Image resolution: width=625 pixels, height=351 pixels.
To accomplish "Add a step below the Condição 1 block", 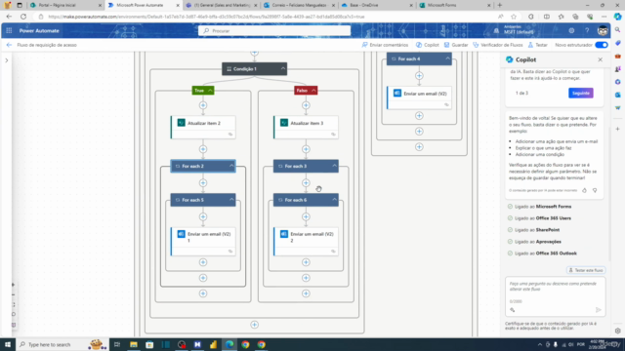I will click(254, 325).
